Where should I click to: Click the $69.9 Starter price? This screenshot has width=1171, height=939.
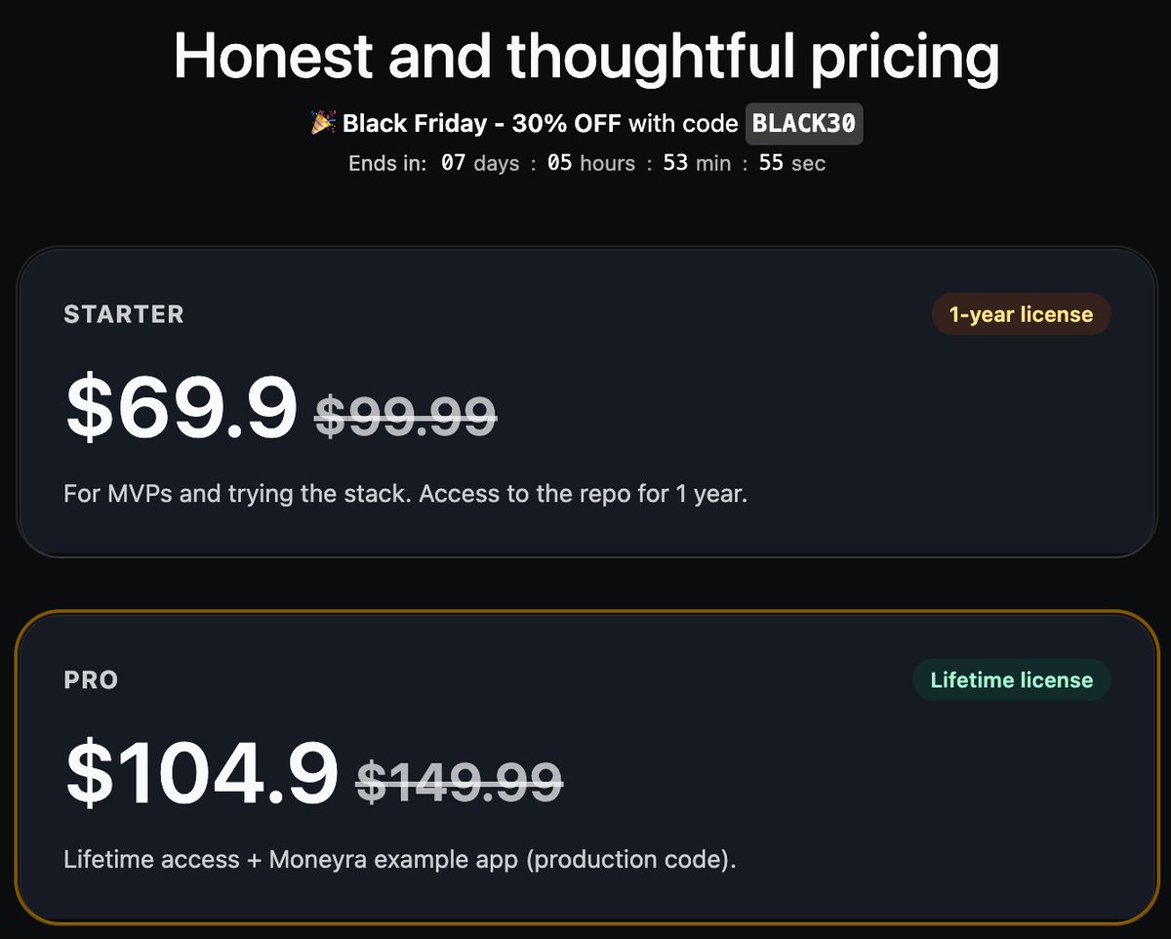point(181,407)
